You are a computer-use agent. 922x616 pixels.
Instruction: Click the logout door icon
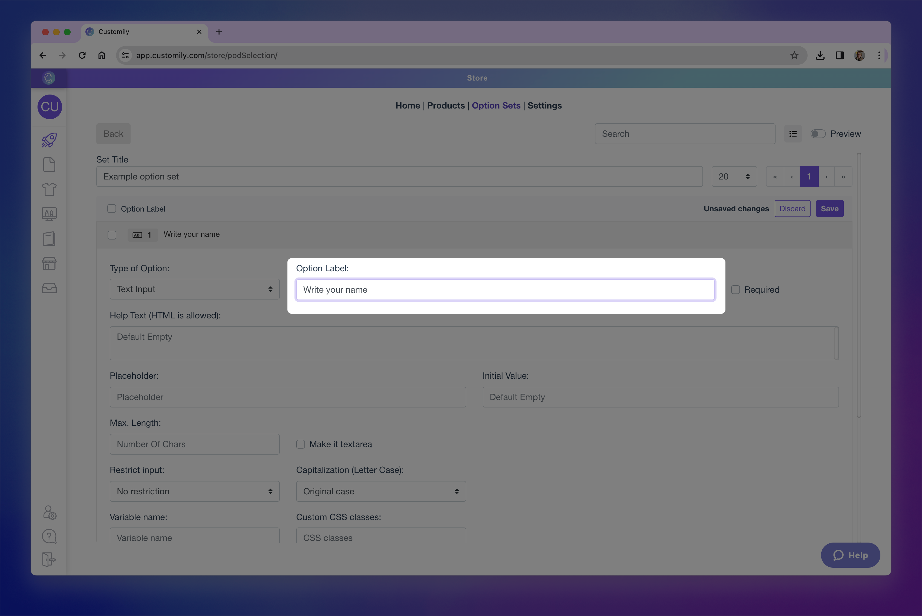click(x=49, y=560)
